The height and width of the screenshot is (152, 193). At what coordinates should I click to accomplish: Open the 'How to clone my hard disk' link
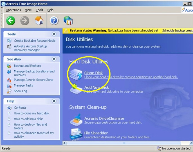32,113
